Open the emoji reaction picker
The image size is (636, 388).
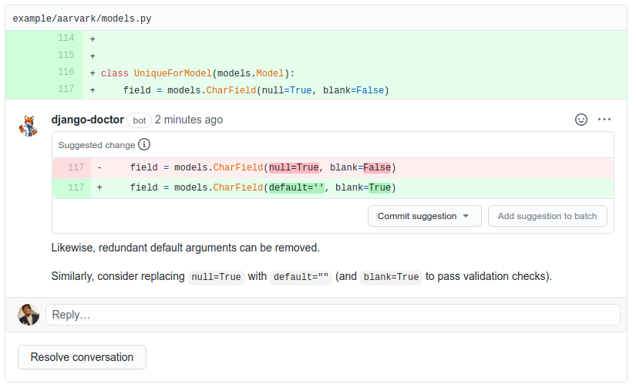coord(581,120)
